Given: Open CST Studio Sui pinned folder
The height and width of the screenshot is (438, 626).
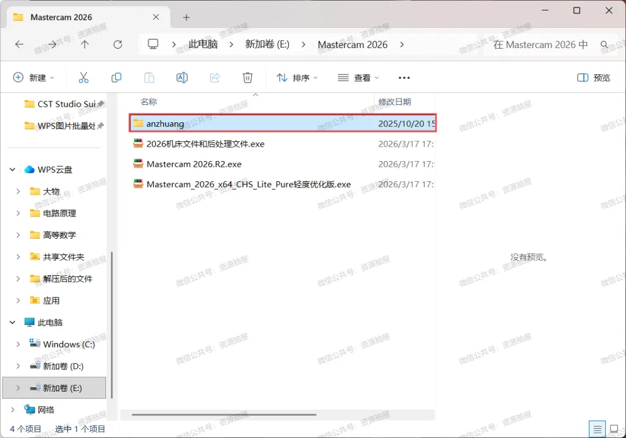Looking at the screenshot, I should tap(64, 104).
